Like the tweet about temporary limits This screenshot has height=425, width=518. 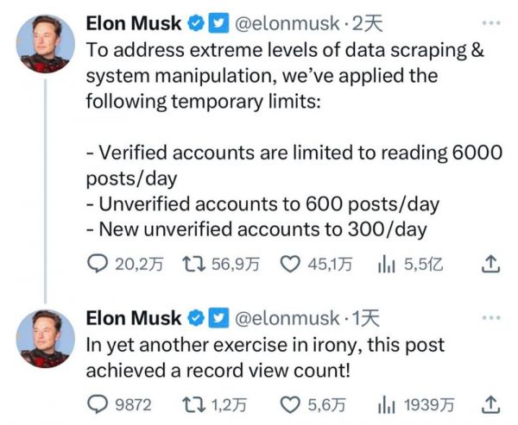click(293, 265)
